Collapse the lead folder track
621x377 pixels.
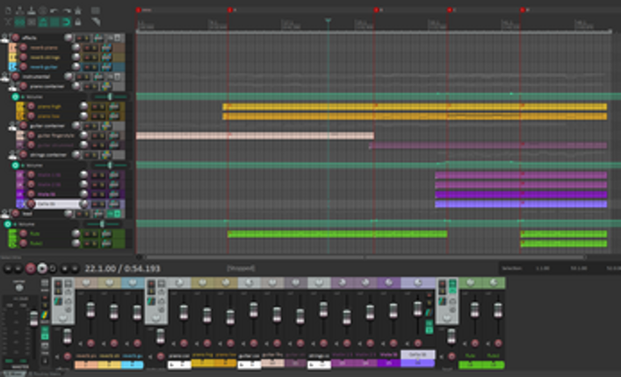[x=4, y=213]
